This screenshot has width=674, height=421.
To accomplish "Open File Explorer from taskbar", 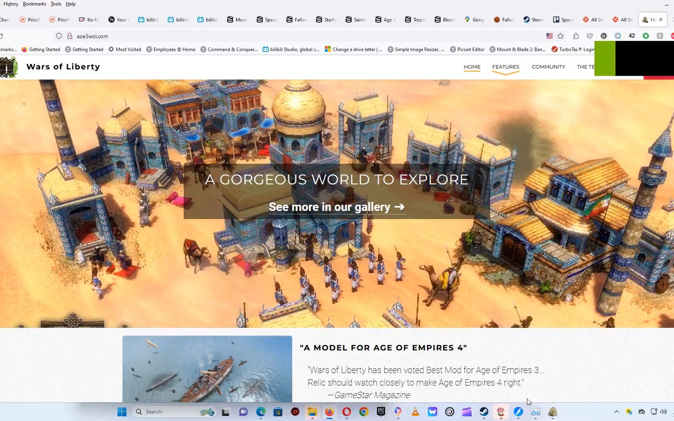I will tap(312, 412).
